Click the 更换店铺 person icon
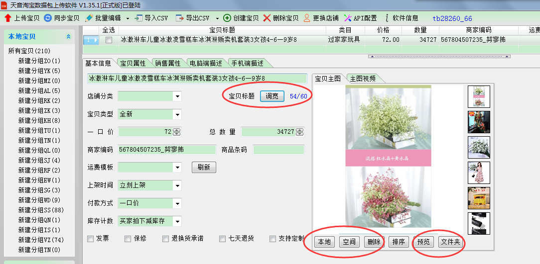 pyautogui.click(x=307, y=18)
